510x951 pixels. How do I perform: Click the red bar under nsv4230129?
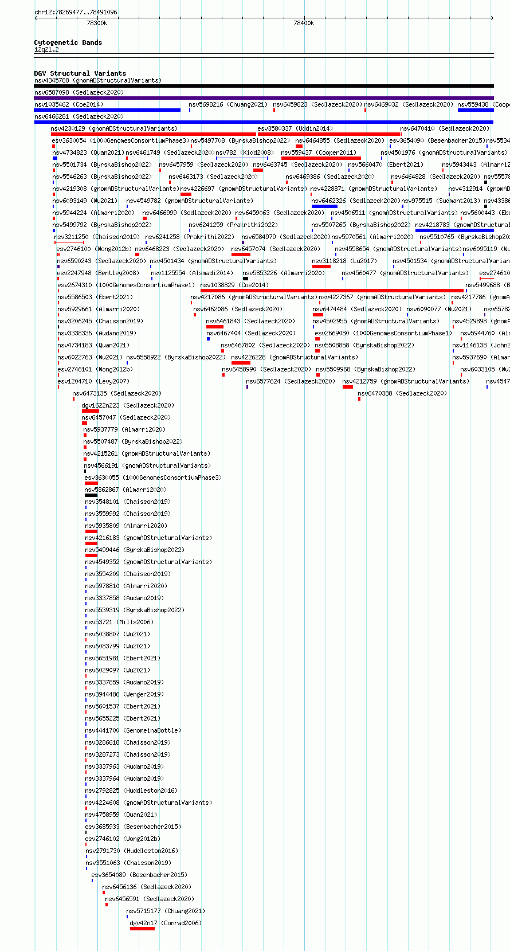coord(154,134)
